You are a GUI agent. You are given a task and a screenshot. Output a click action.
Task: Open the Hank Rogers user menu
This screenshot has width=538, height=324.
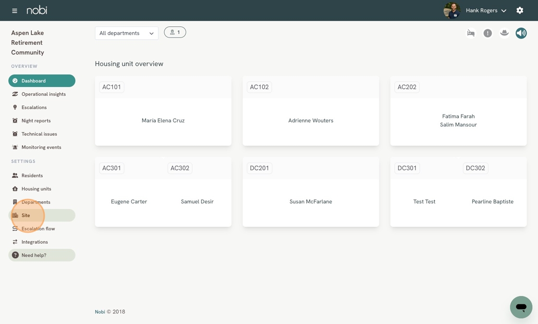tap(486, 10)
